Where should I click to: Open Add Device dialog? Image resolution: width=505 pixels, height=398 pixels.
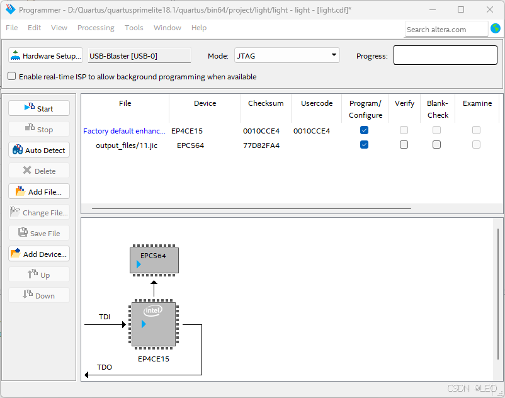[x=39, y=254]
